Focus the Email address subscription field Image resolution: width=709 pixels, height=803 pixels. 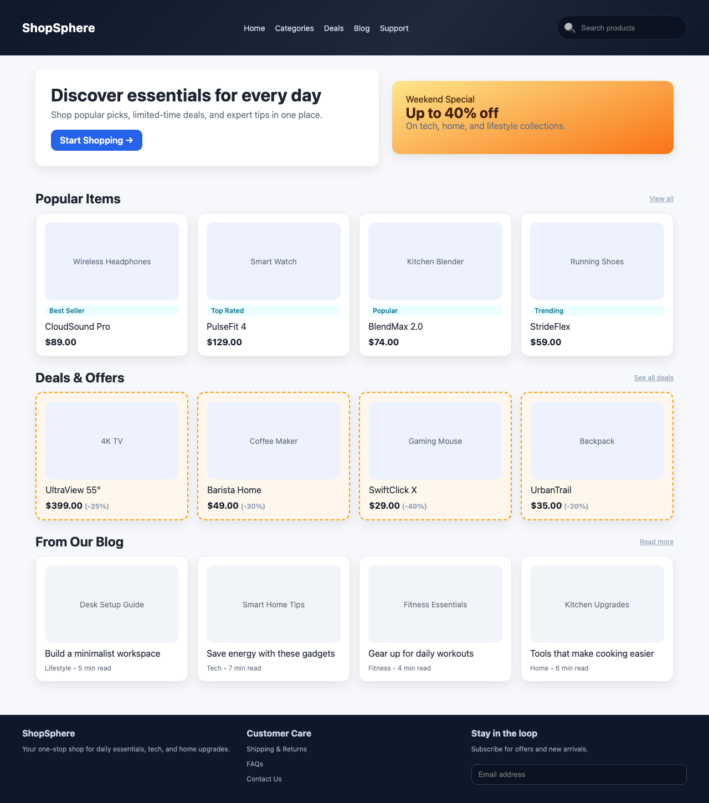(578, 774)
